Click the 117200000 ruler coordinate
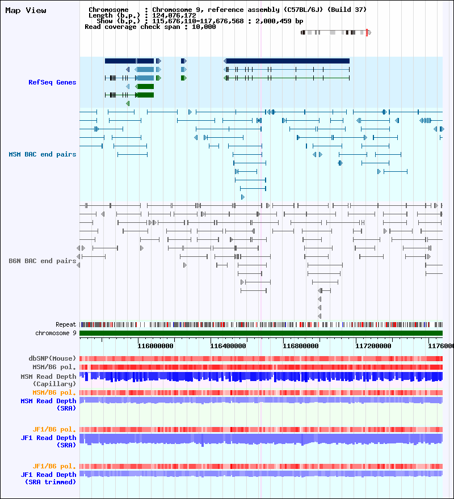The height and width of the screenshot is (499, 454). [373, 346]
